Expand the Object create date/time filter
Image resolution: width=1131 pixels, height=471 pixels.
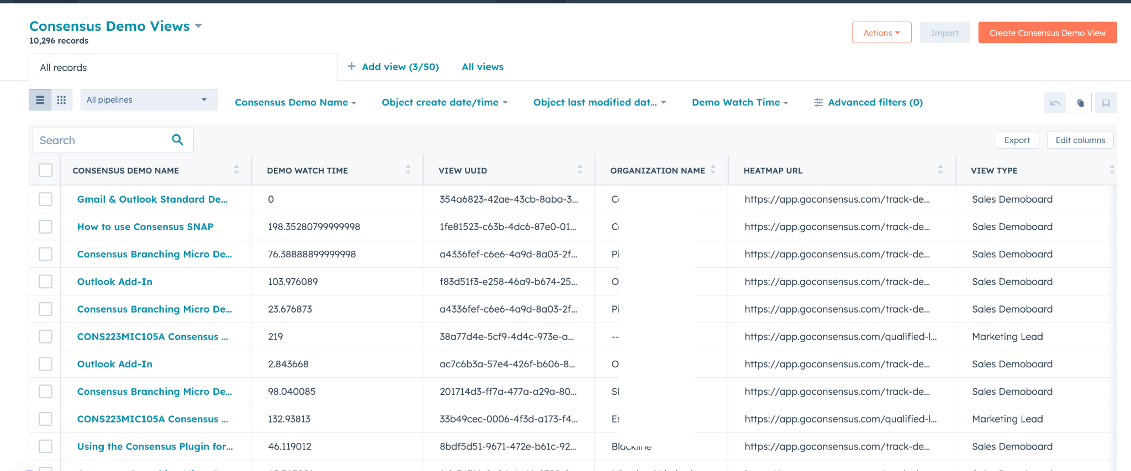pos(445,103)
